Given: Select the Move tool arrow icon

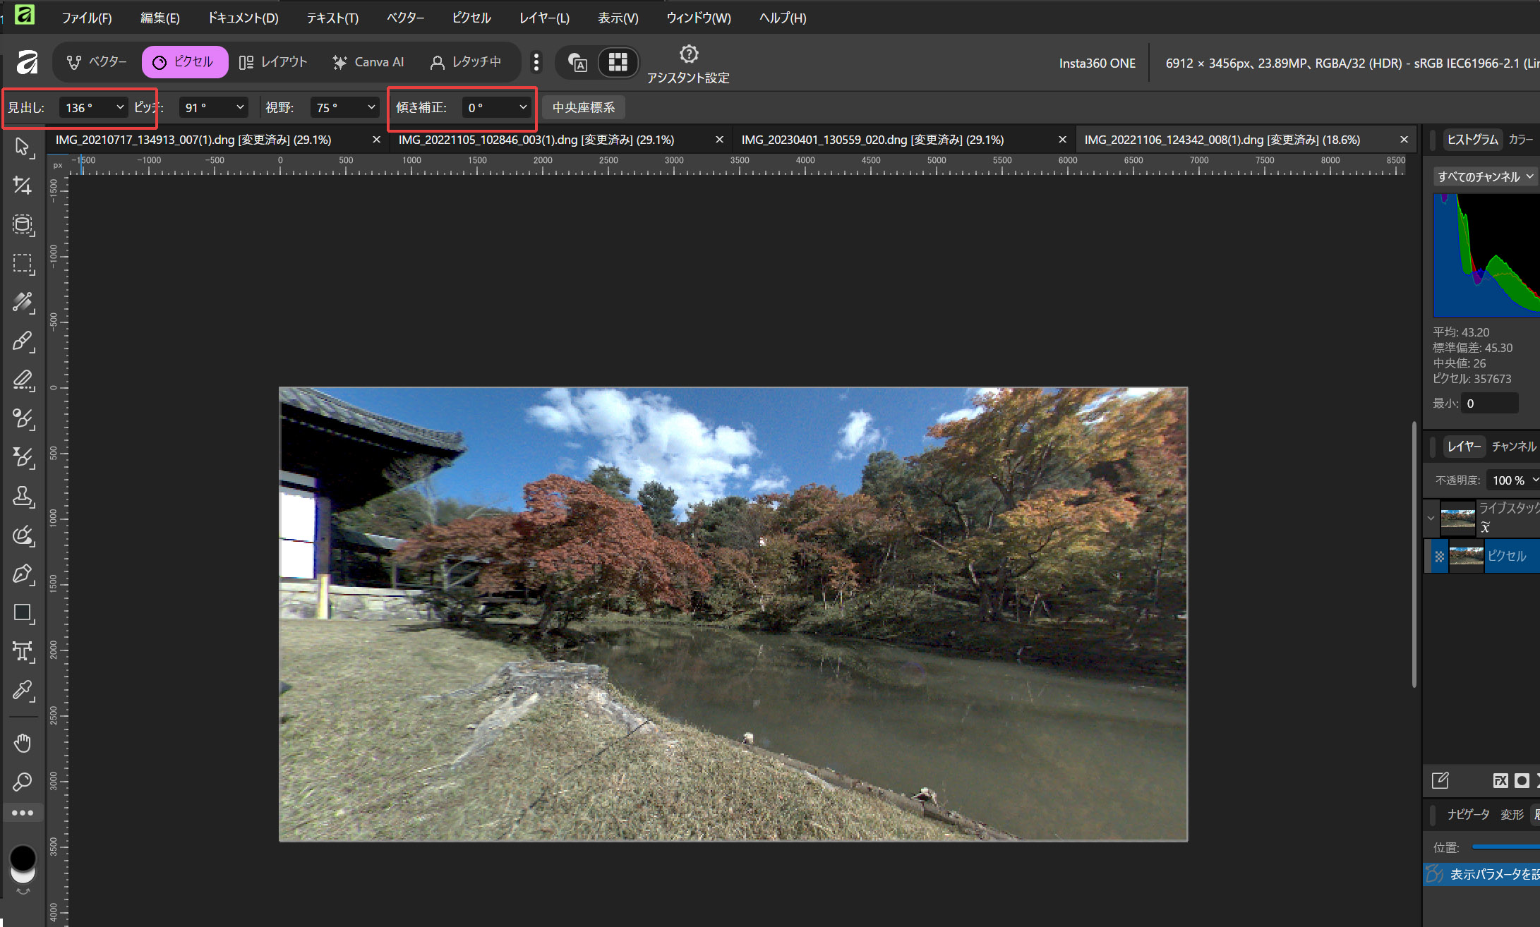Looking at the screenshot, I should tap(23, 147).
